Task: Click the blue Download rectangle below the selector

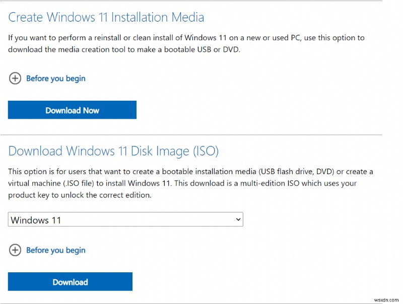Action: tap(70, 282)
